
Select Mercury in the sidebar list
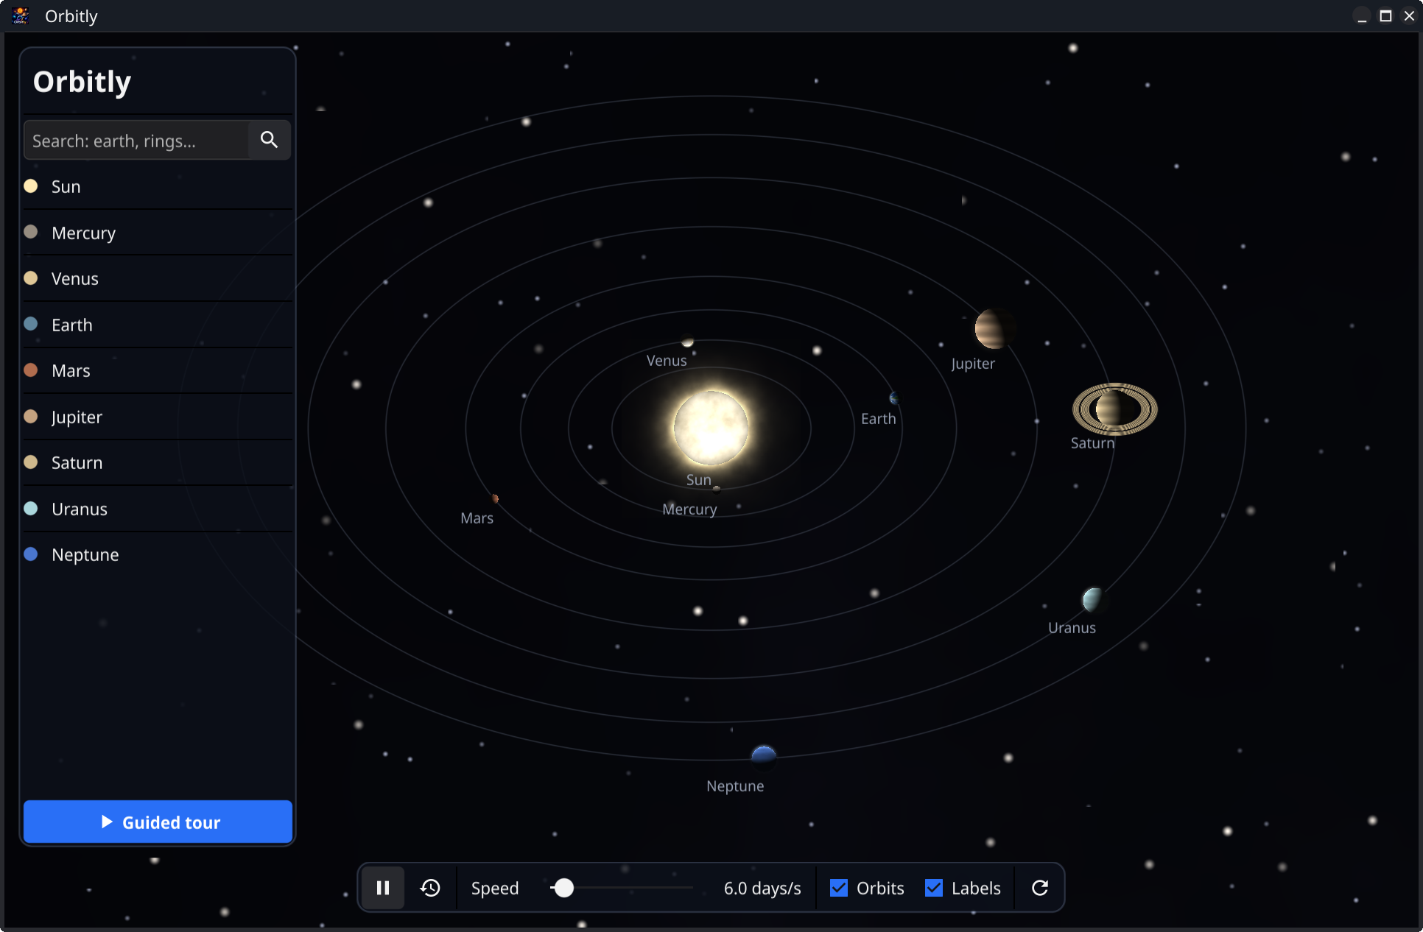pos(158,233)
